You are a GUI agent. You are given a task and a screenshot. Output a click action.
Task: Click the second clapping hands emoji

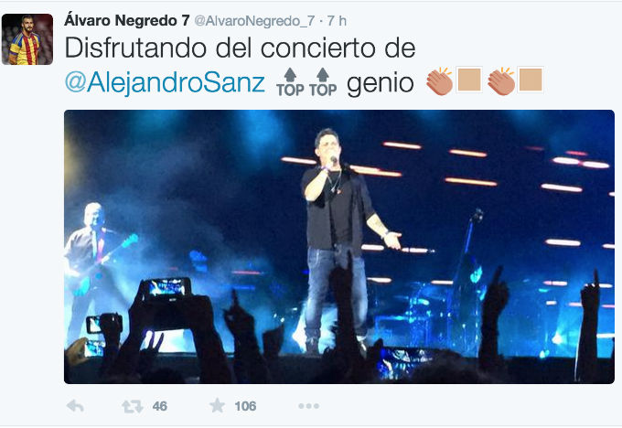point(501,81)
